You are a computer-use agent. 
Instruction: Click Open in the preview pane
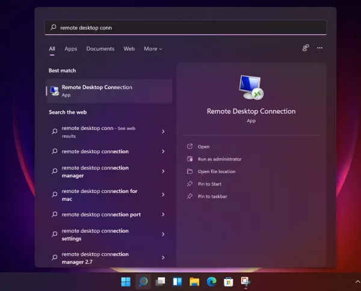click(203, 147)
